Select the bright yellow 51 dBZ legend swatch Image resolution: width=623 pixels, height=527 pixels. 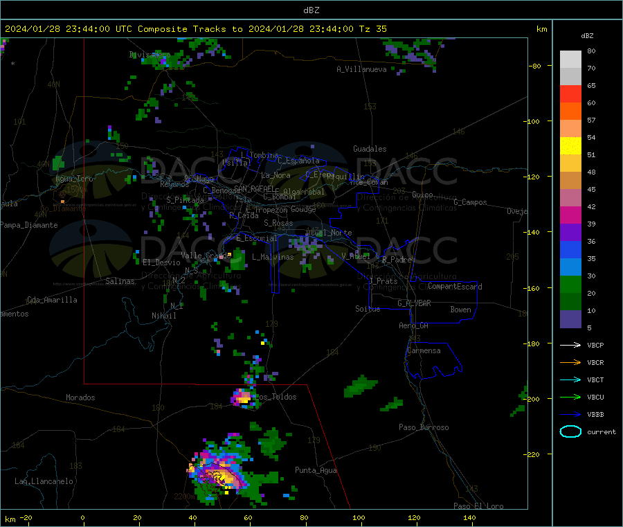pos(570,146)
